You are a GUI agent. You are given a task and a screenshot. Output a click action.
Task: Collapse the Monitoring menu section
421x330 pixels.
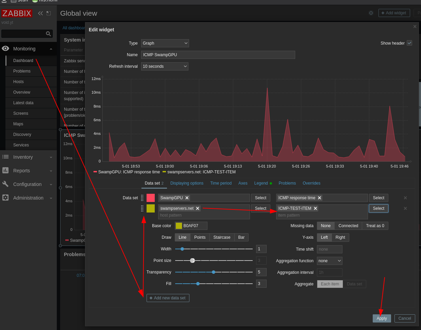click(x=51, y=49)
